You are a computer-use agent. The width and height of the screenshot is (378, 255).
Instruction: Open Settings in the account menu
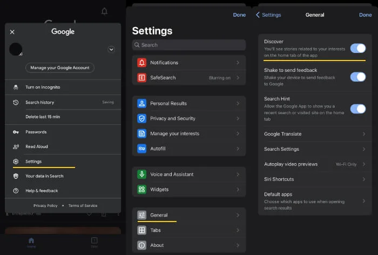[x=33, y=162]
